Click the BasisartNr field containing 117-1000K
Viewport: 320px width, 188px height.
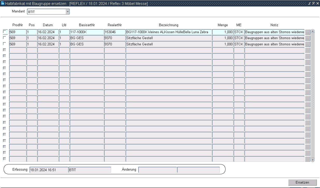tap(87, 32)
